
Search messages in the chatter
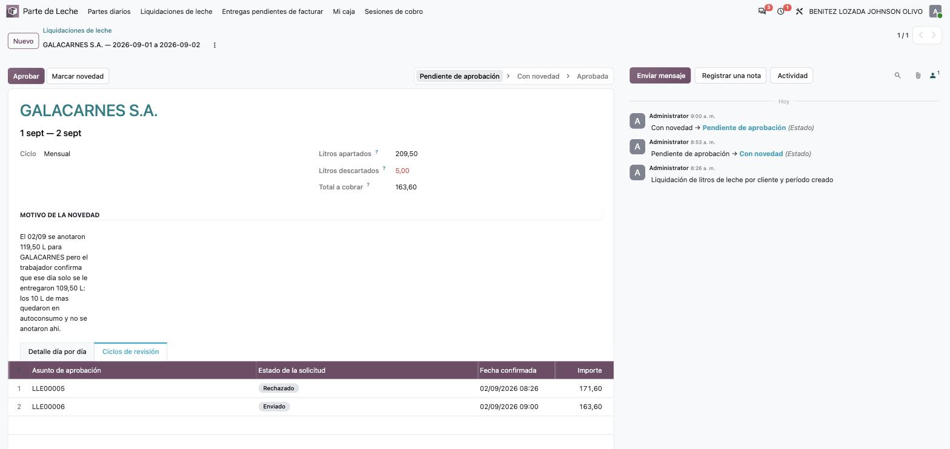898,76
